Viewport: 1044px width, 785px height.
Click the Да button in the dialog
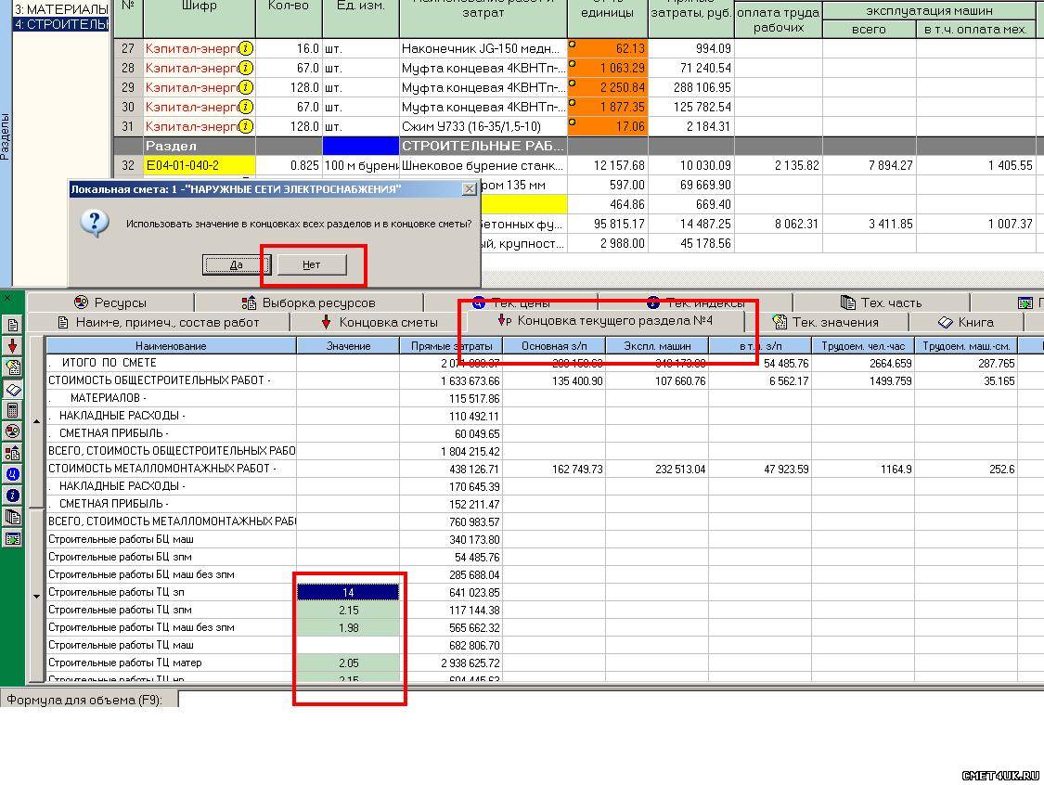(x=237, y=264)
